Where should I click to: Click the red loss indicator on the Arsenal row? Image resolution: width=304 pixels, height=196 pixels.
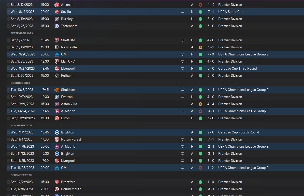click(x=200, y=5)
